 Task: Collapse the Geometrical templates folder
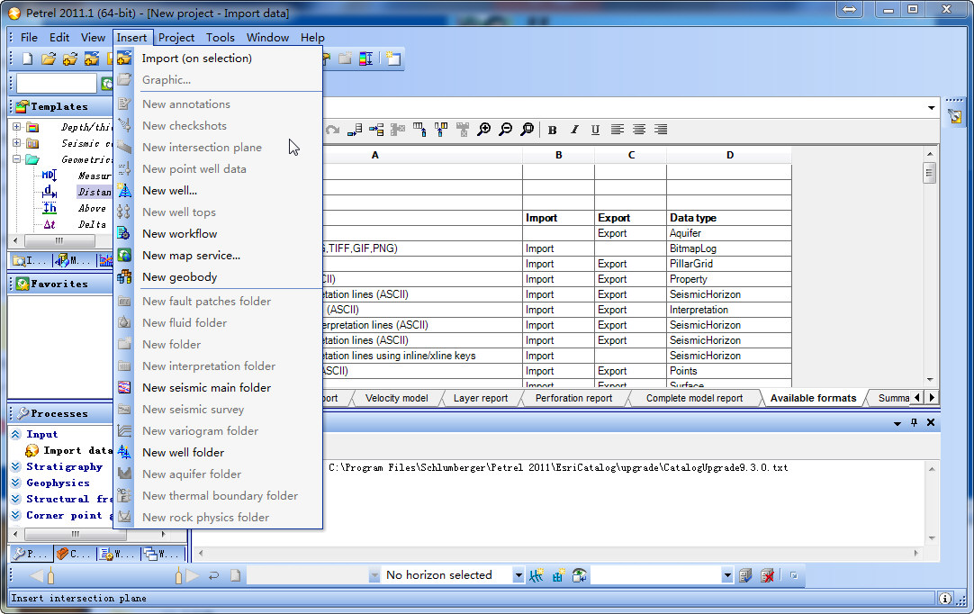[x=17, y=159]
